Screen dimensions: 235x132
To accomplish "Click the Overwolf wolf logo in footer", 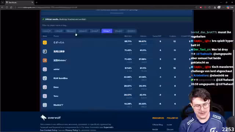I will pos(43,118).
